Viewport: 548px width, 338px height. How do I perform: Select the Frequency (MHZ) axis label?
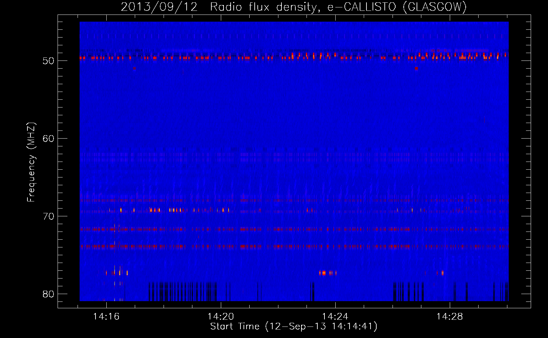click(x=31, y=162)
